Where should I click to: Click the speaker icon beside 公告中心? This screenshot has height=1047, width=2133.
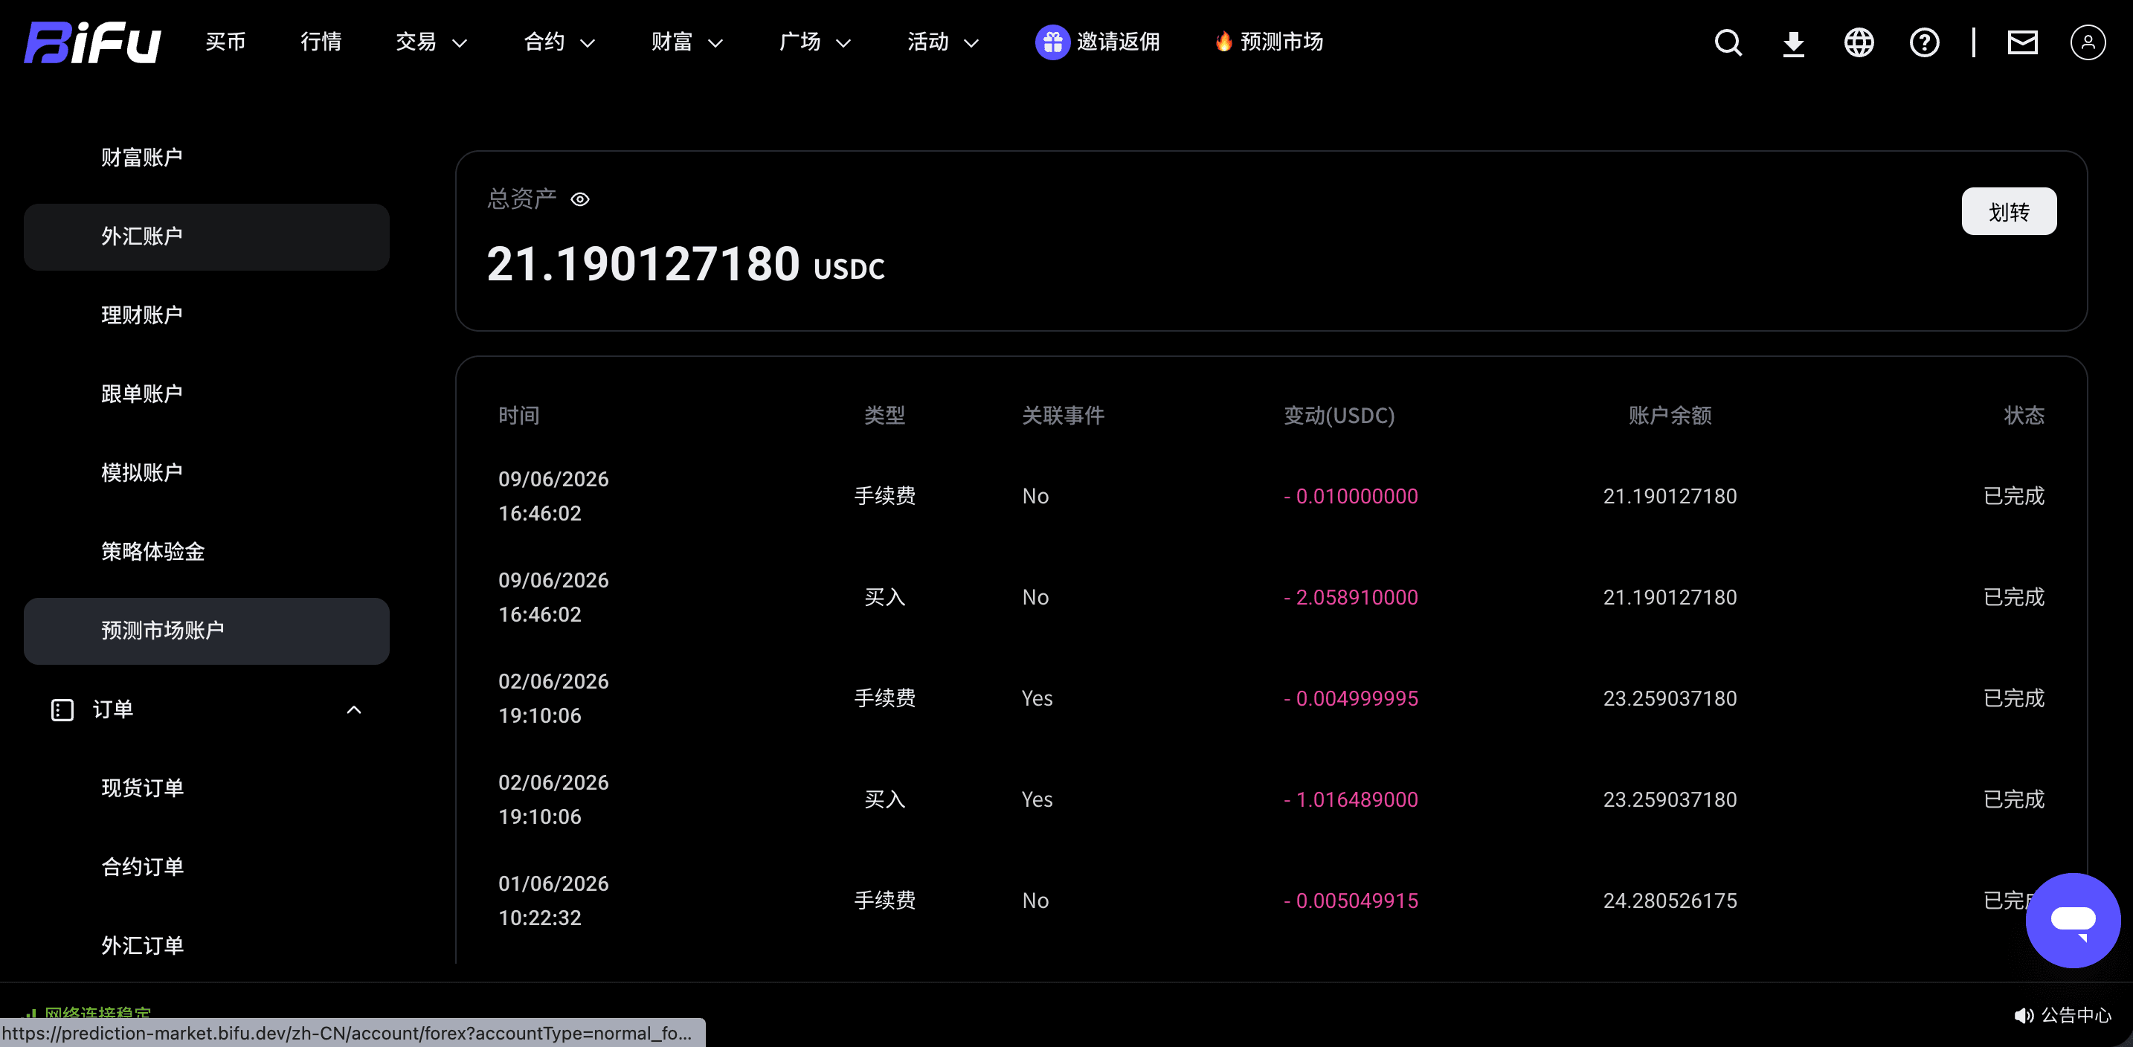[x=2023, y=1015]
